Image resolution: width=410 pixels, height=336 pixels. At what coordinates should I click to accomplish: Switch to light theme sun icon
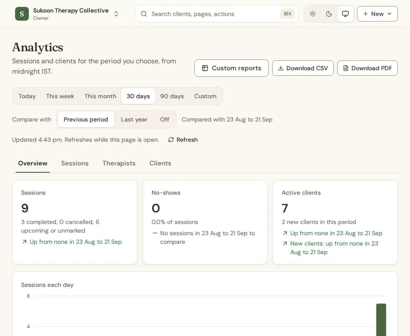pos(313,14)
